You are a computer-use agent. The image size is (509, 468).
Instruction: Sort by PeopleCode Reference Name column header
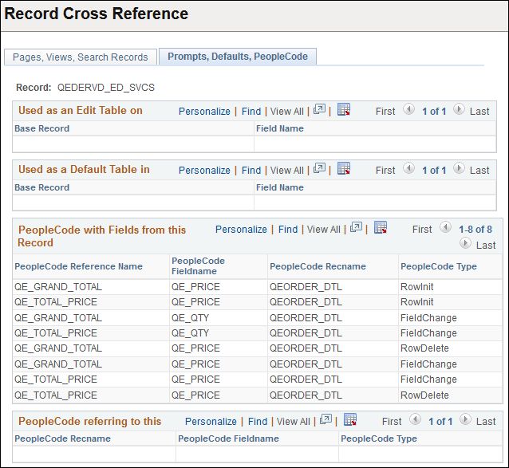(x=78, y=266)
